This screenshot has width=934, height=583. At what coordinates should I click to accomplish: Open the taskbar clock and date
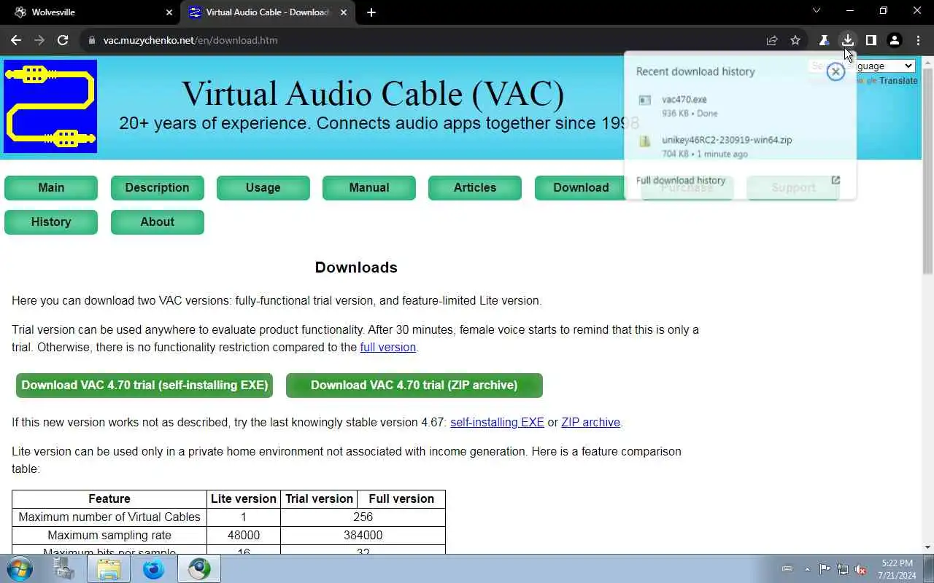coord(897,569)
